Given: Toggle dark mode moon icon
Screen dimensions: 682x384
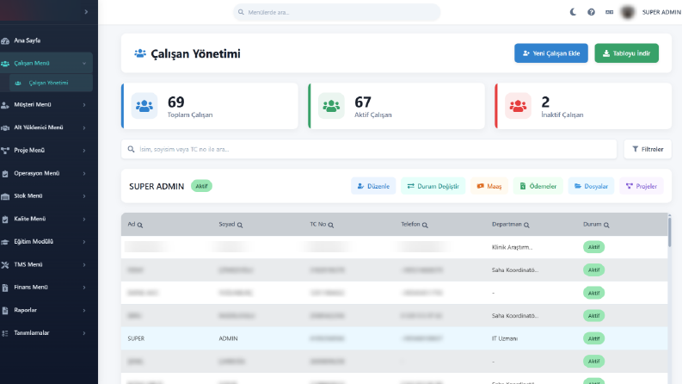Looking at the screenshot, I should point(573,12).
